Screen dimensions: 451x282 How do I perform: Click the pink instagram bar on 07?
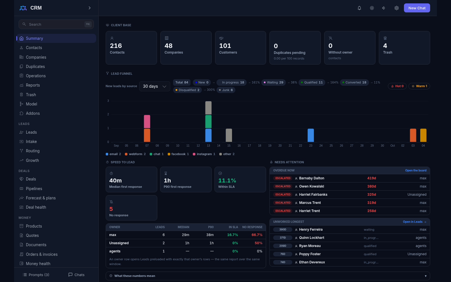point(147,122)
